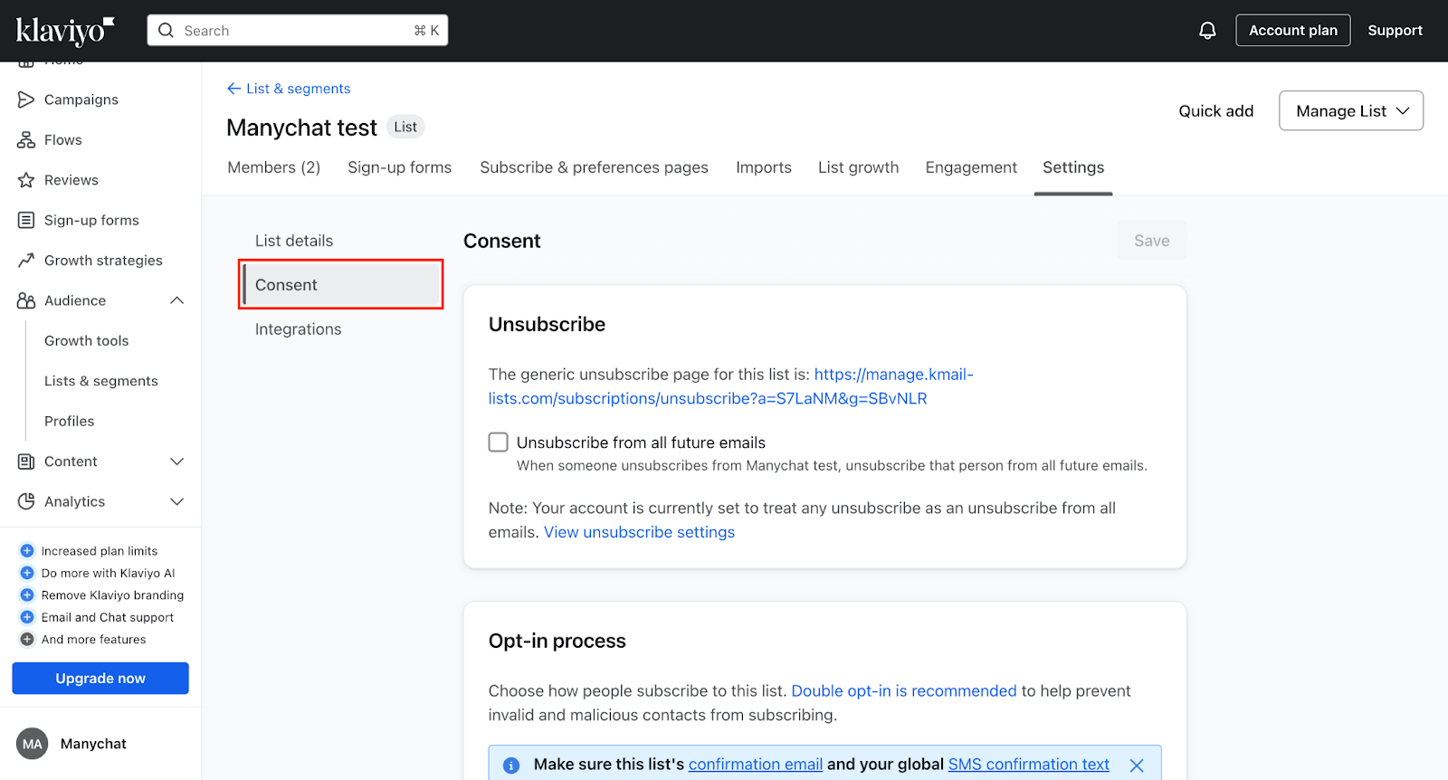1448x780 pixels.
Task: Open Campaigns from the sidebar icon
Action: click(x=26, y=100)
